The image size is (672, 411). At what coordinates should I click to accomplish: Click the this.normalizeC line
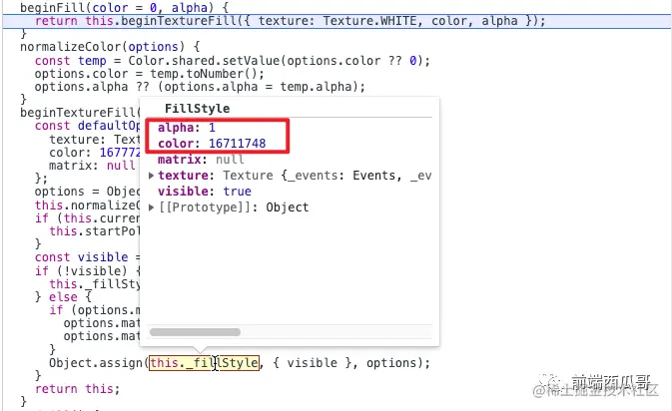tap(88, 205)
